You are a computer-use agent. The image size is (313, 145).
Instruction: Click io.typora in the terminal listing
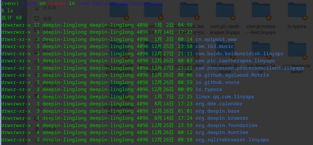click(x=209, y=90)
